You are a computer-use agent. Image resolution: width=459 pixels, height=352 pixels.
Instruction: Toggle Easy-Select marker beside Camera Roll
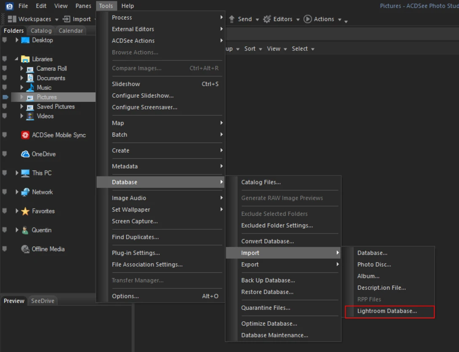click(4, 69)
